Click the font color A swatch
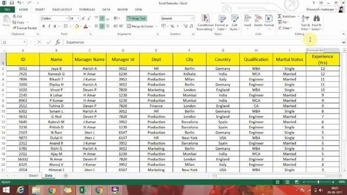This screenshot has height=195, width=347. coord(86,27)
